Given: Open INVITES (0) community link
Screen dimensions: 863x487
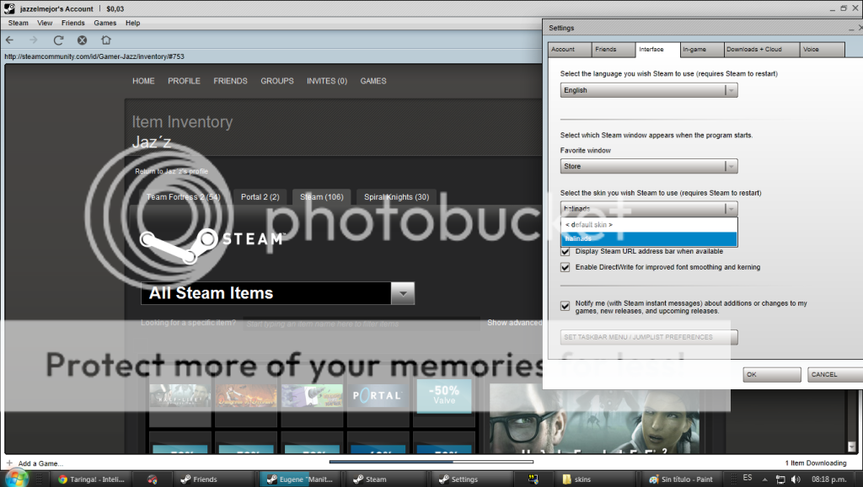Looking at the screenshot, I should pyautogui.click(x=327, y=81).
